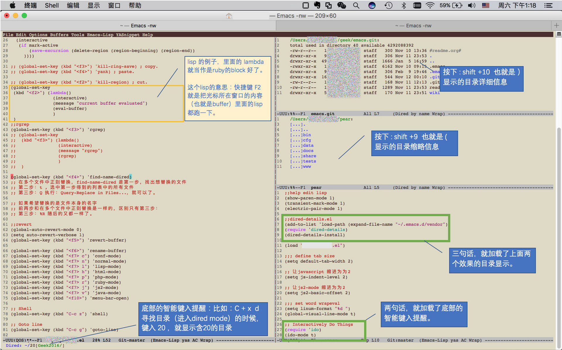Click the (global-auto-revert-mode 0) line
Viewport: 562px width, 350px height.
[x=46, y=230]
